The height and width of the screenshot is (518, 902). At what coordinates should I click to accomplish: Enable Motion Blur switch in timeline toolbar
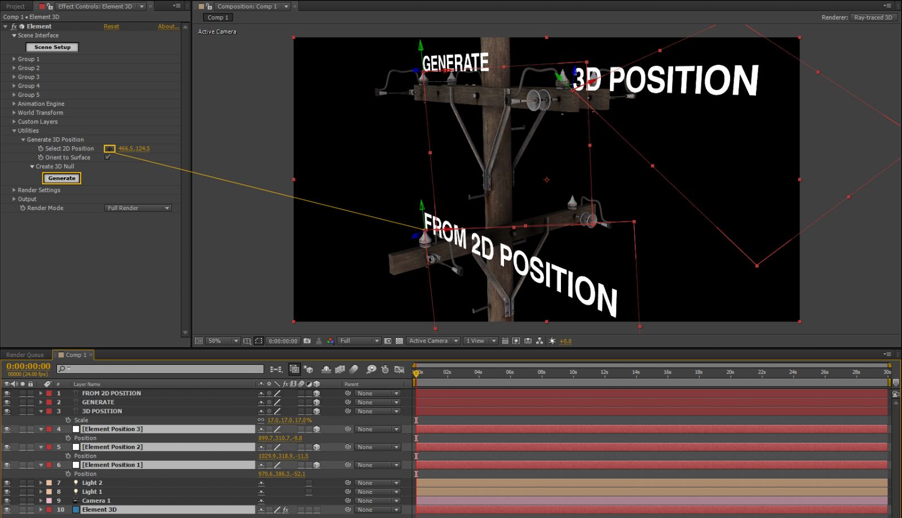tap(354, 369)
